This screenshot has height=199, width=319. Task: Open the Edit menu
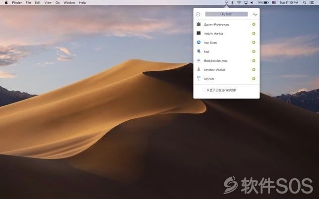tap(37, 2)
